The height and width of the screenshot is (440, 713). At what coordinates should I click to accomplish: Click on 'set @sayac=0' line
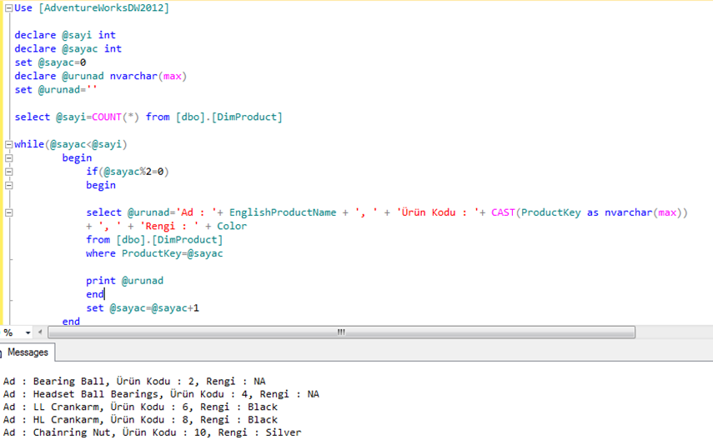(x=50, y=62)
